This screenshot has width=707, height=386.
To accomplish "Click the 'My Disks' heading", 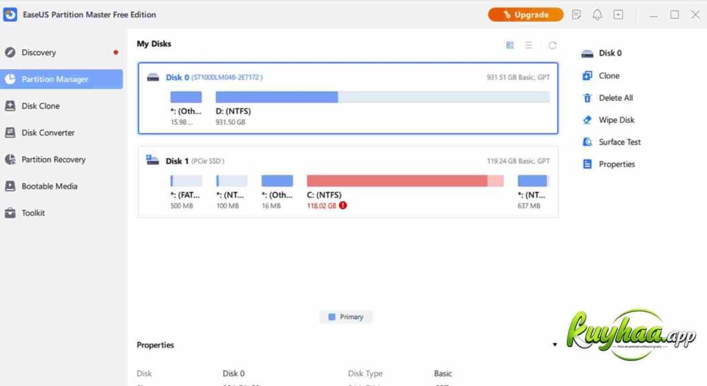I will click(154, 44).
